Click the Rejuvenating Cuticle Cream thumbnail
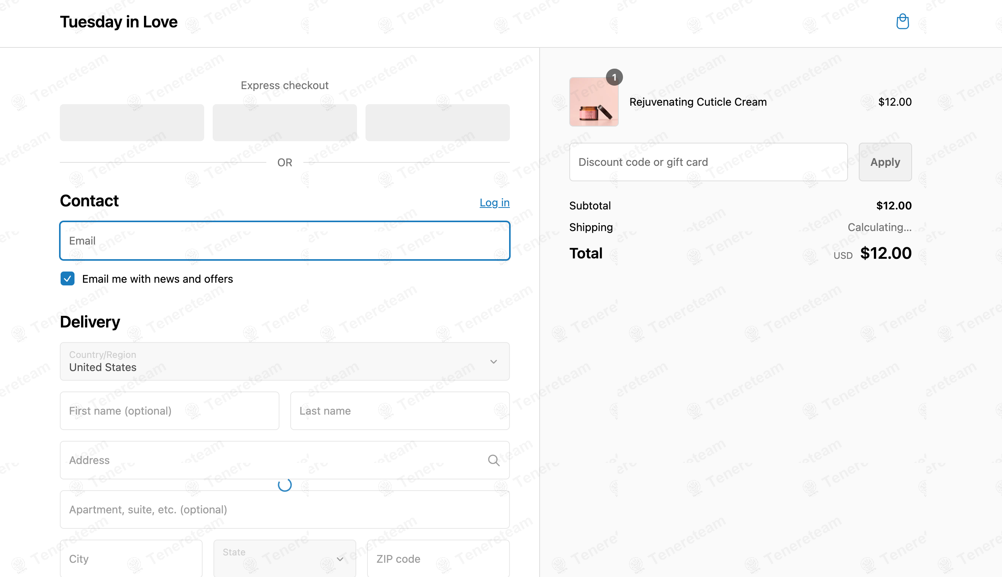Screen dimensions: 1002x577 click(x=594, y=102)
